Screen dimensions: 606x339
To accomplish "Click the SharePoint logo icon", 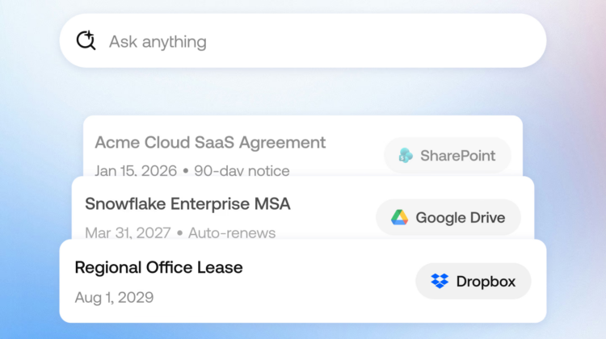I will 406,155.
